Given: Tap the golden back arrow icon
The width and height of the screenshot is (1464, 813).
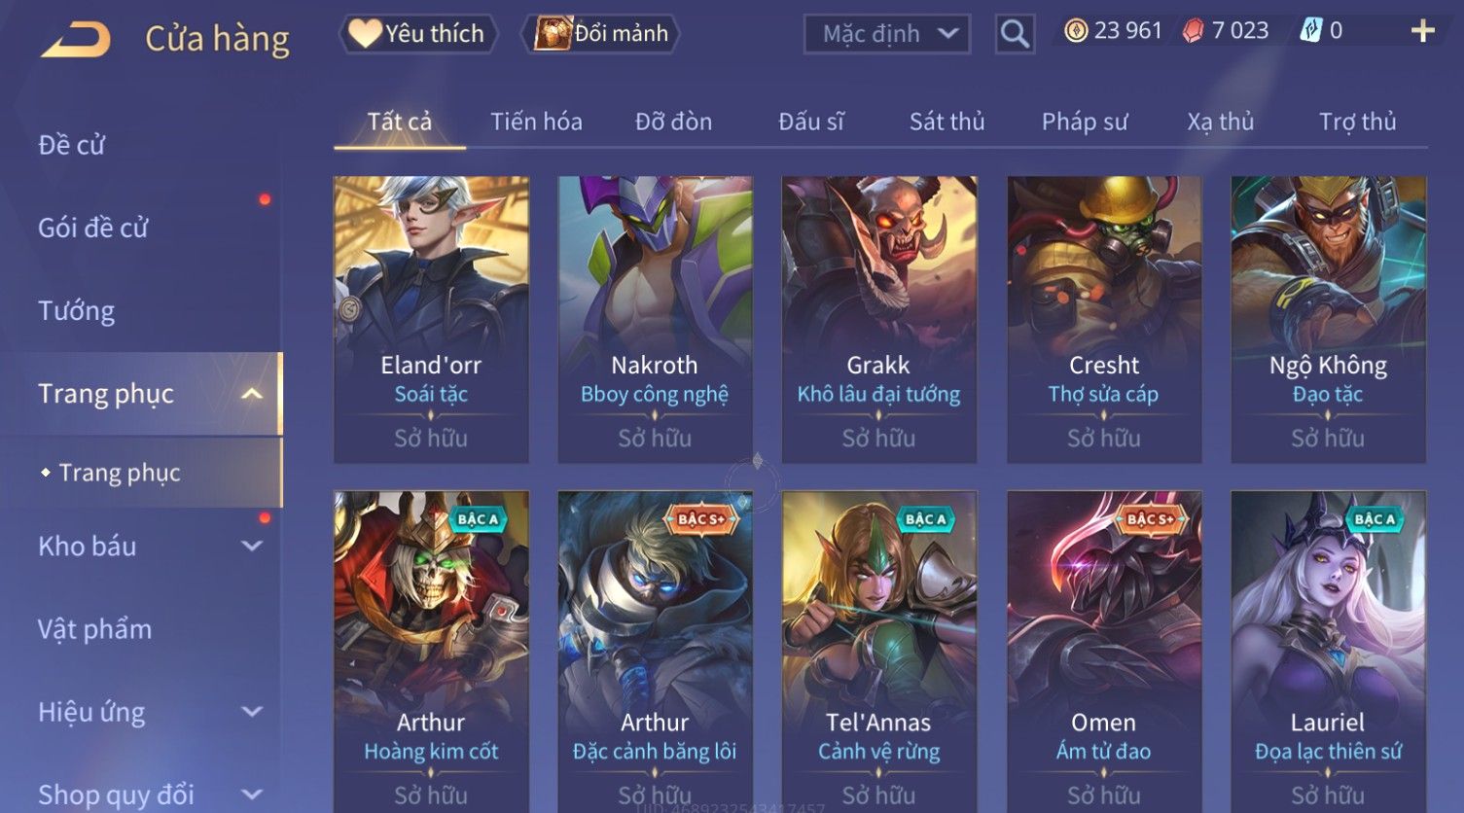Looking at the screenshot, I should (75, 41).
